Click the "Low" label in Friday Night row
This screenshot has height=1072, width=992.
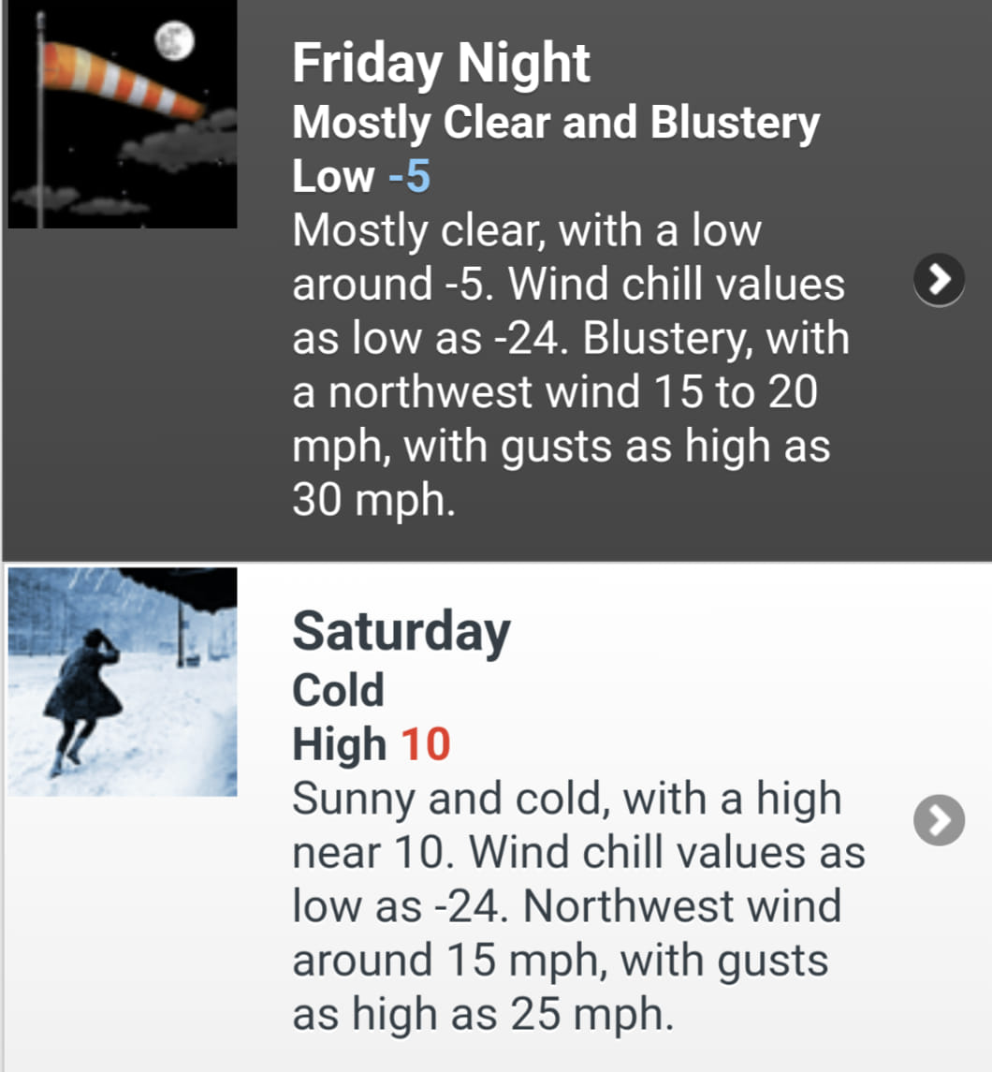[333, 176]
